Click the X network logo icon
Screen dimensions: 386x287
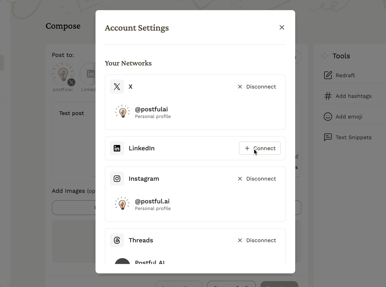(117, 87)
